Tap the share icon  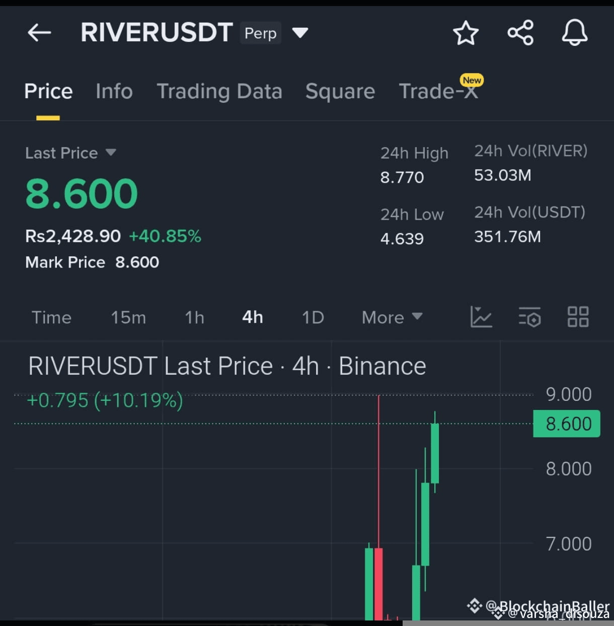point(520,33)
